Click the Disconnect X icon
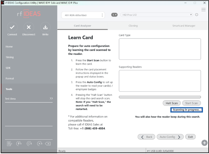 [29, 27]
